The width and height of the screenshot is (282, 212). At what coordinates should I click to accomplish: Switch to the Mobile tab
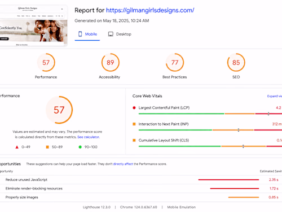tap(87, 34)
